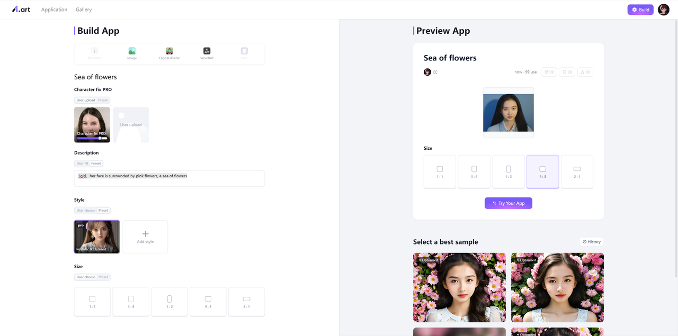Choose the 1:1 size in Preview App
The image size is (678, 336).
[x=440, y=171]
